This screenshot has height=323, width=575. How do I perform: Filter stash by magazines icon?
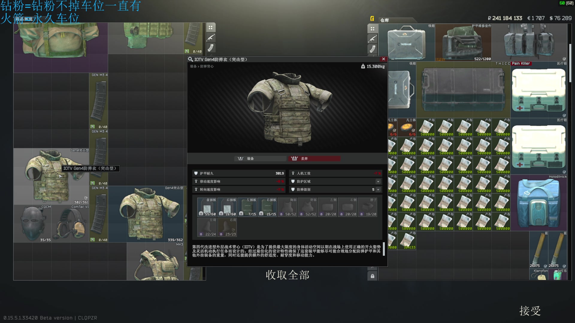[x=372, y=49]
